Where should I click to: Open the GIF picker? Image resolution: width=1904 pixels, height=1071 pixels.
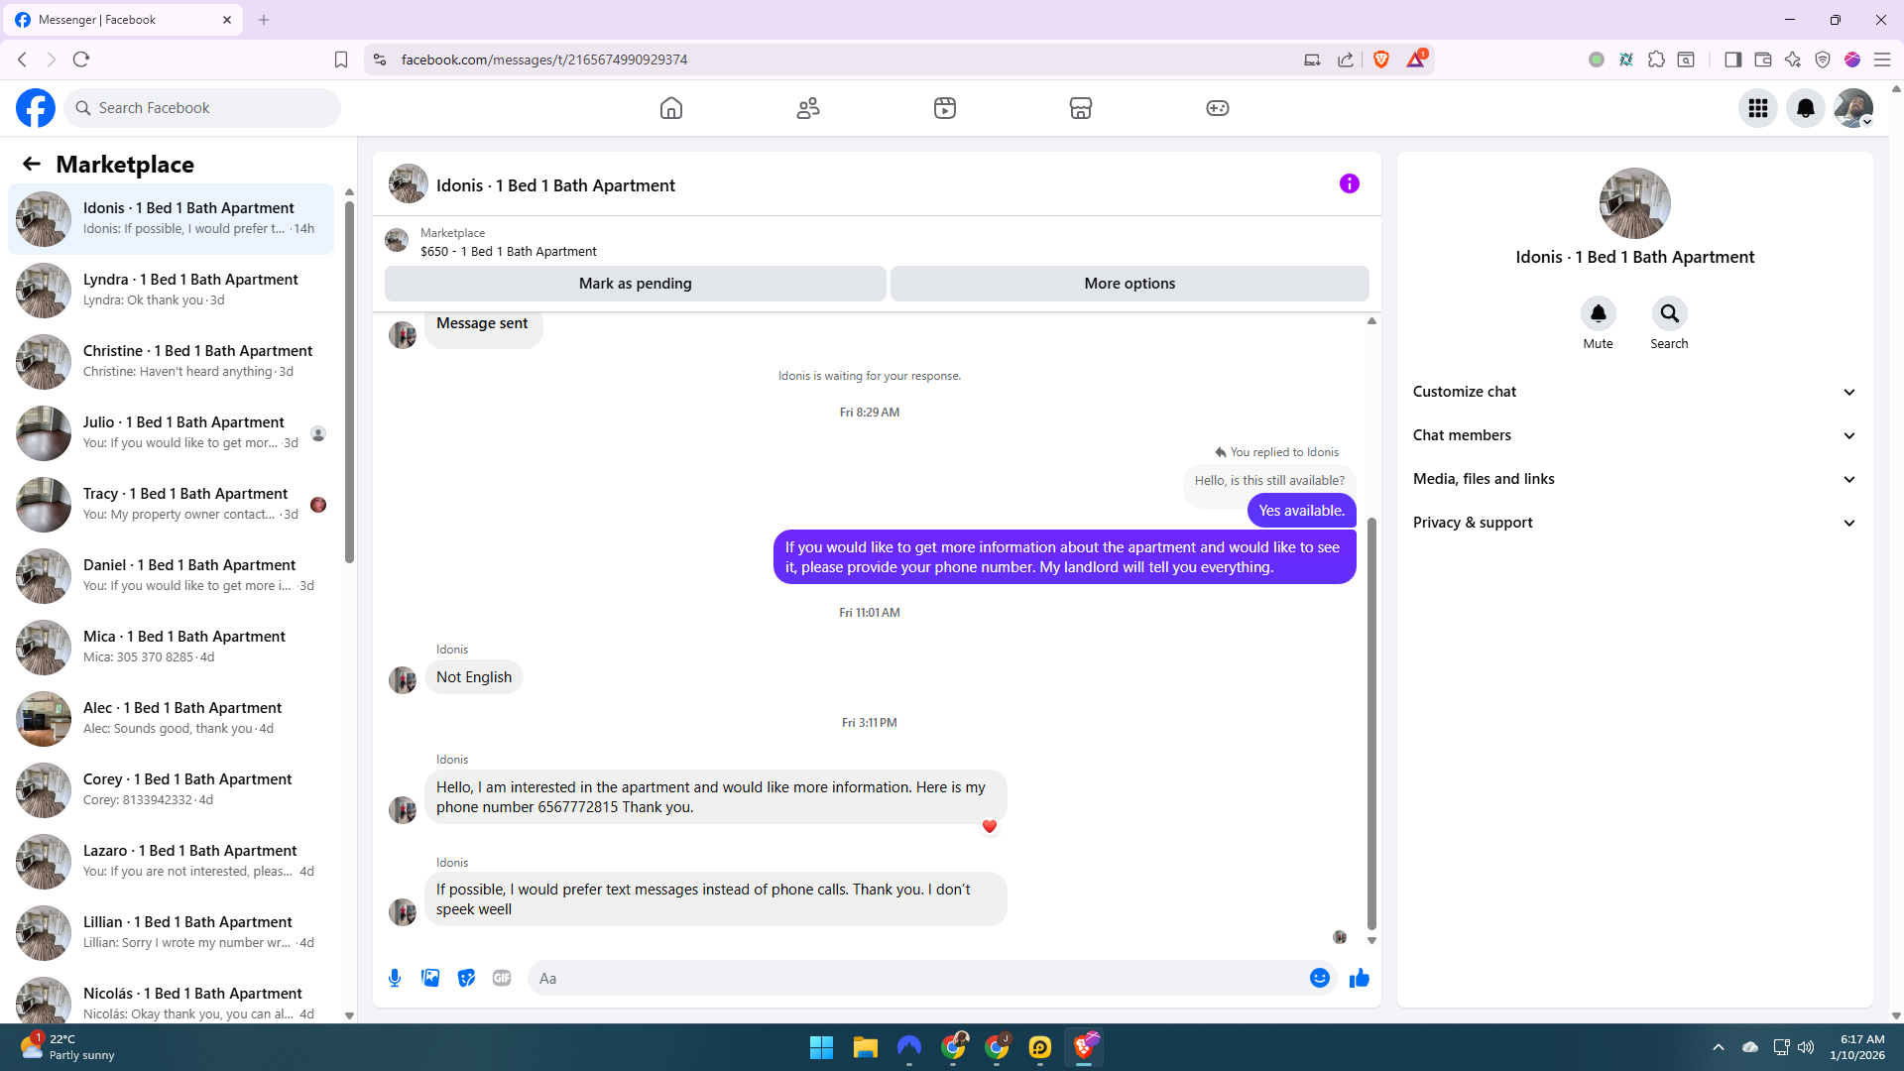(x=502, y=978)
